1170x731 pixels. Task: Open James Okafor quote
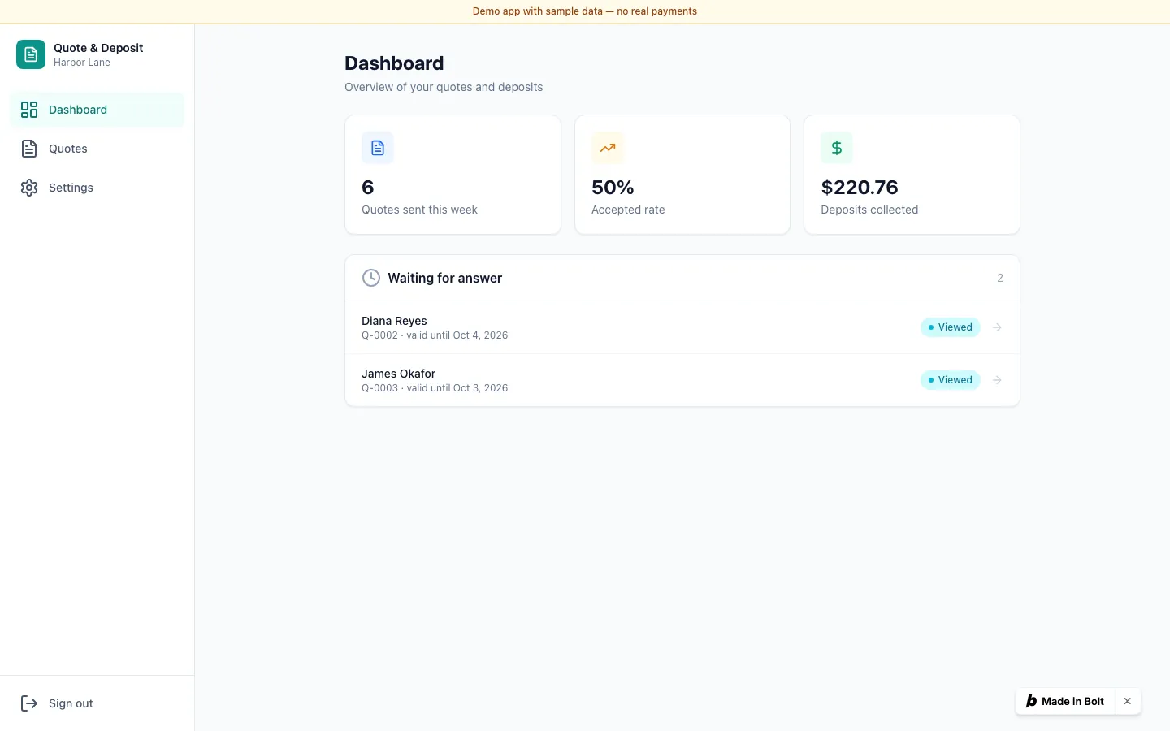(x=682, y=380)
